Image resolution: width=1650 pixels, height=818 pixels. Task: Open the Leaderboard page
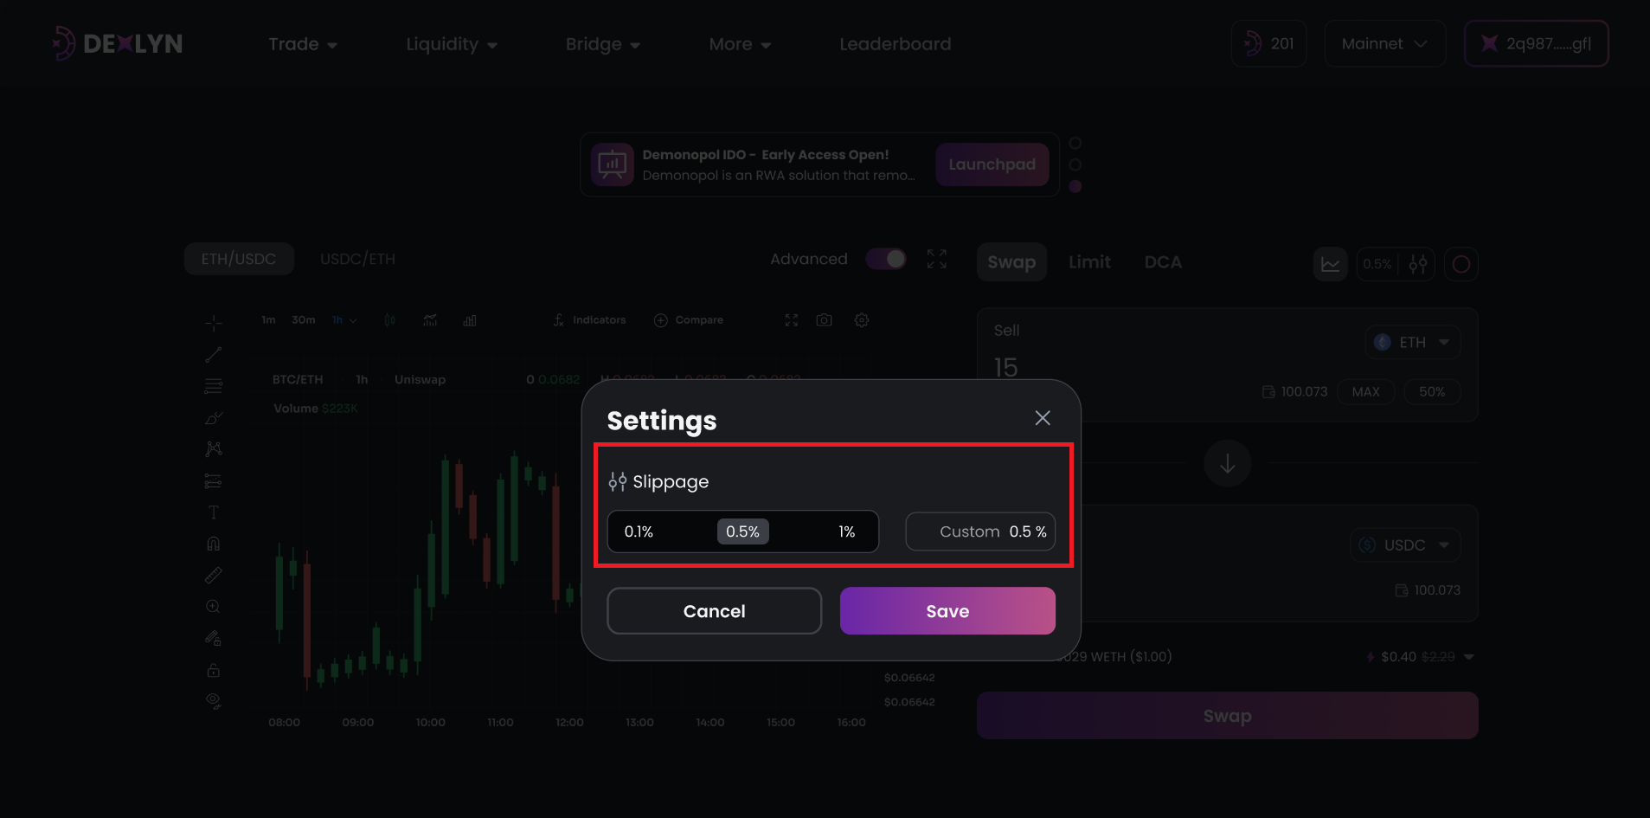pyautogui.click(x=895, y=44)
